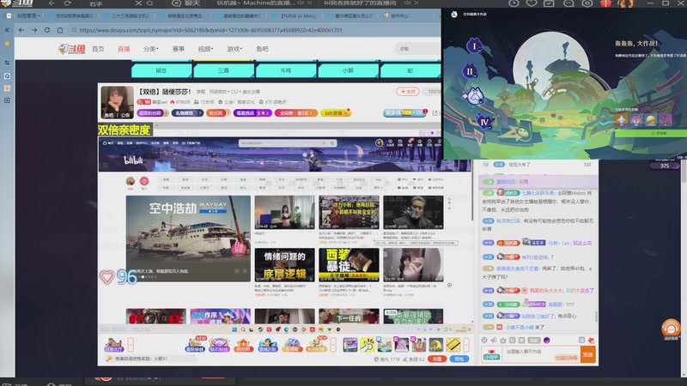Expand the 分类 dropdown menu
The image size is (687, 386).
click(151, 49)
